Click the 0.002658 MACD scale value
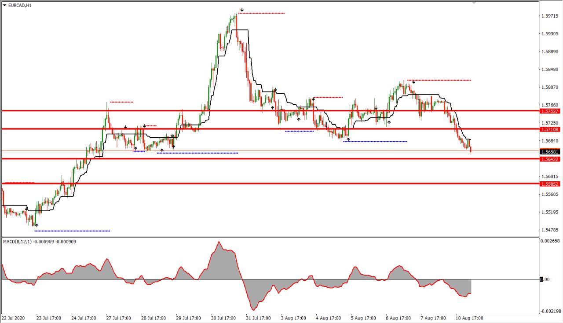The width and height of the screenshot is (563, 323). 551,241
